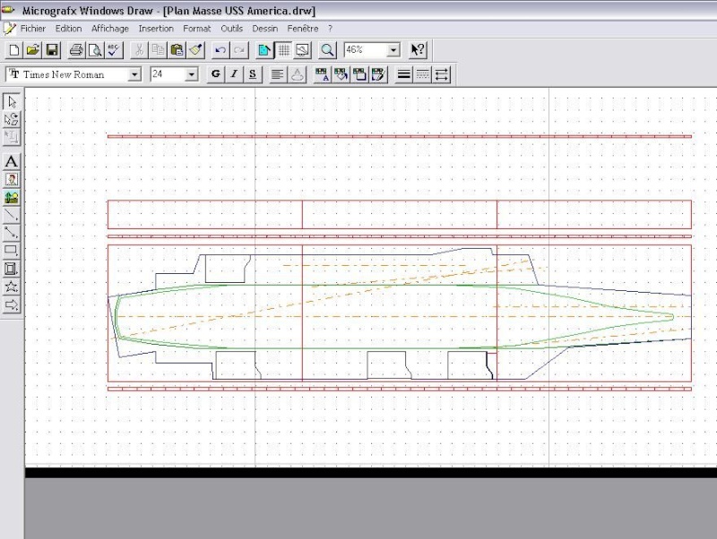Open the Fichier menu
717x539 pixels.
coord(33,29)
